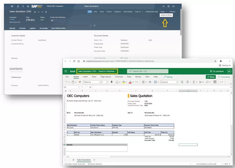This screenshot has width=235, height=168.
Task: Click the Edit button in SAP
Action: click(90, 12)
